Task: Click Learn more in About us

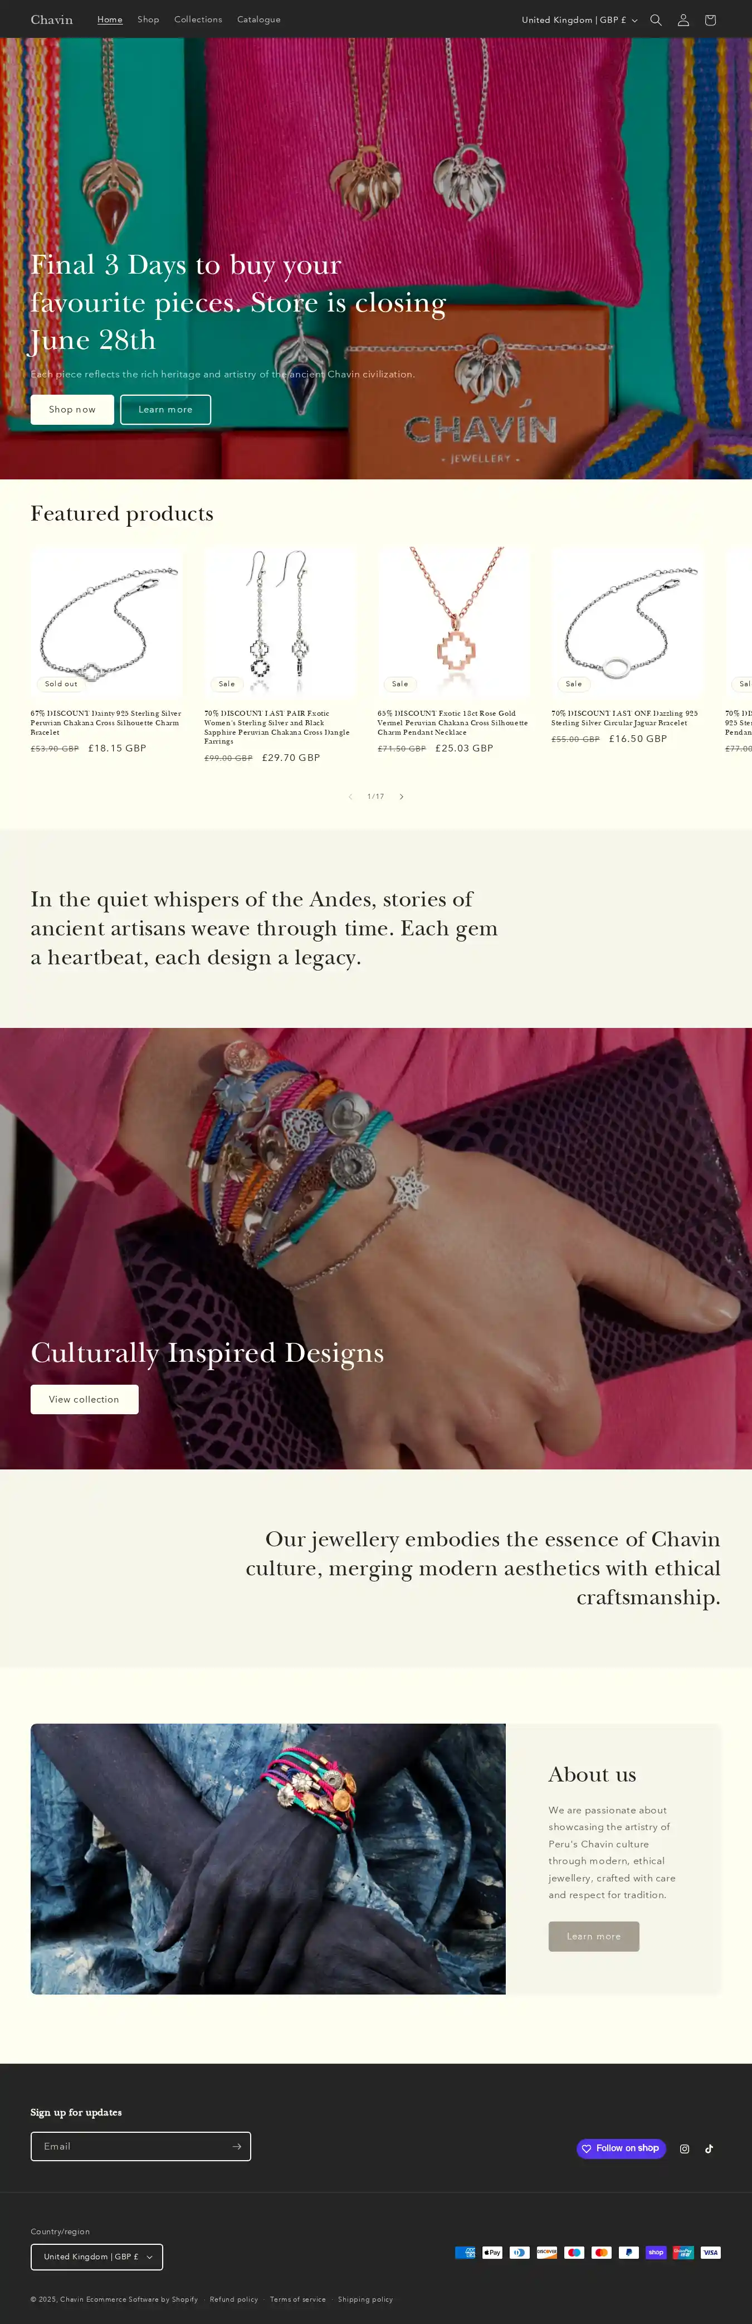Action: click(593, 1936)
